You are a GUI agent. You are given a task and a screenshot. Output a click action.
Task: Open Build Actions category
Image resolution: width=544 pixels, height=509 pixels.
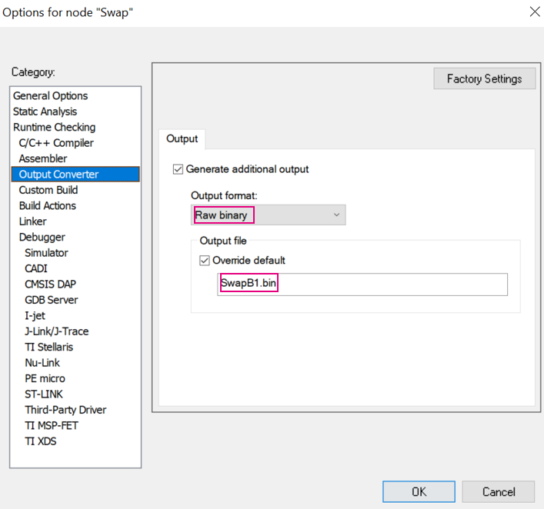pos(48,205)
